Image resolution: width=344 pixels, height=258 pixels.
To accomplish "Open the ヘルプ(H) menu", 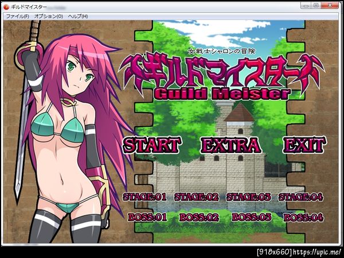I will [77, 16].
